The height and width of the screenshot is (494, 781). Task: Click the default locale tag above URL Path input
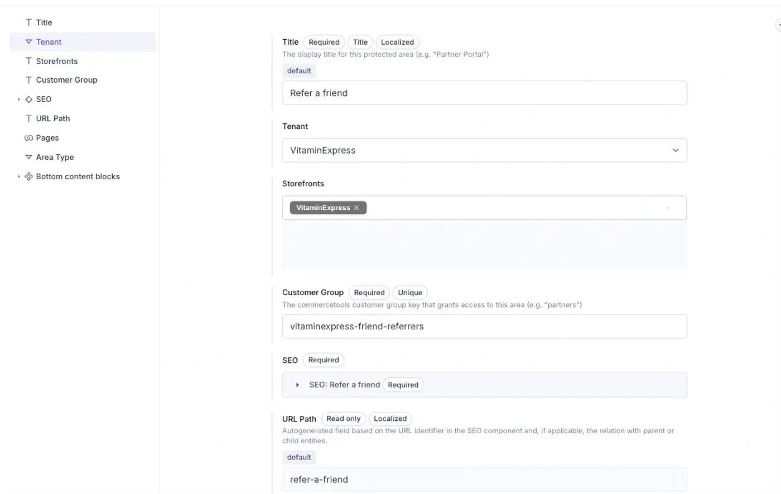[299, 457]
